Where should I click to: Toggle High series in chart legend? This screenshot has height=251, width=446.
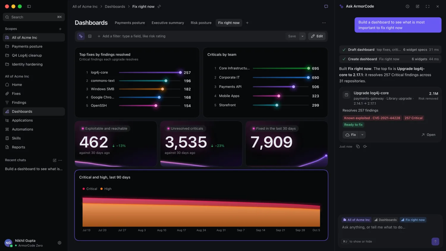click(106, 189)
